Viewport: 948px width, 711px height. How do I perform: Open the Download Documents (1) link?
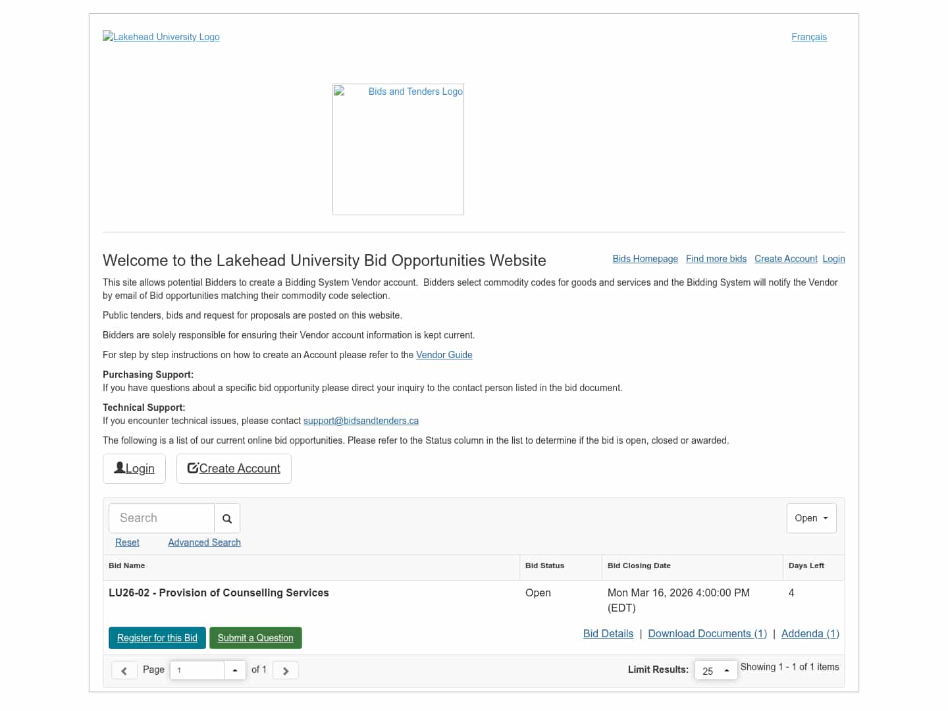[x=707, y=633]
